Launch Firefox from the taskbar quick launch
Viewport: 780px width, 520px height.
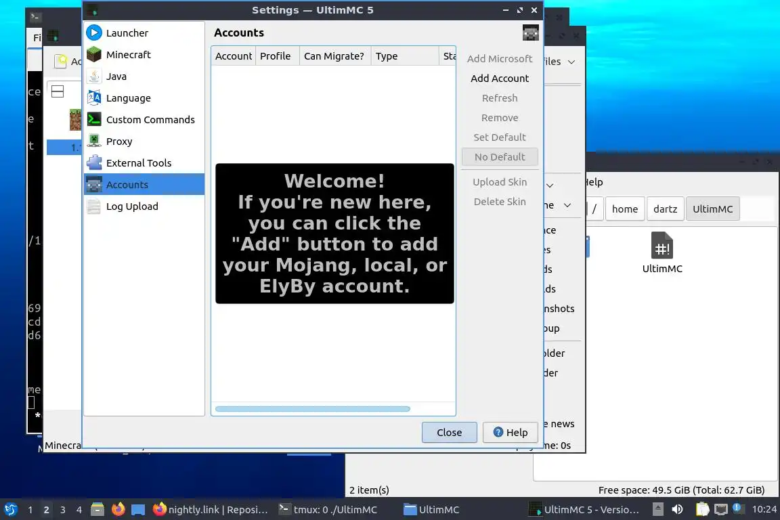pyautogui.click(x=118, y=510)
